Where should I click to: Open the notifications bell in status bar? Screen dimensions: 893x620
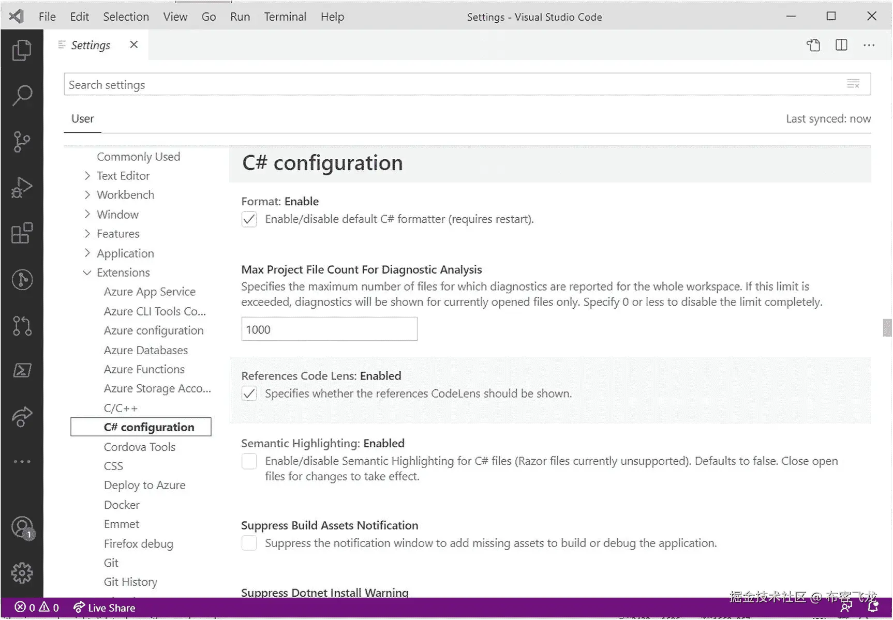[x=873, y=608]
